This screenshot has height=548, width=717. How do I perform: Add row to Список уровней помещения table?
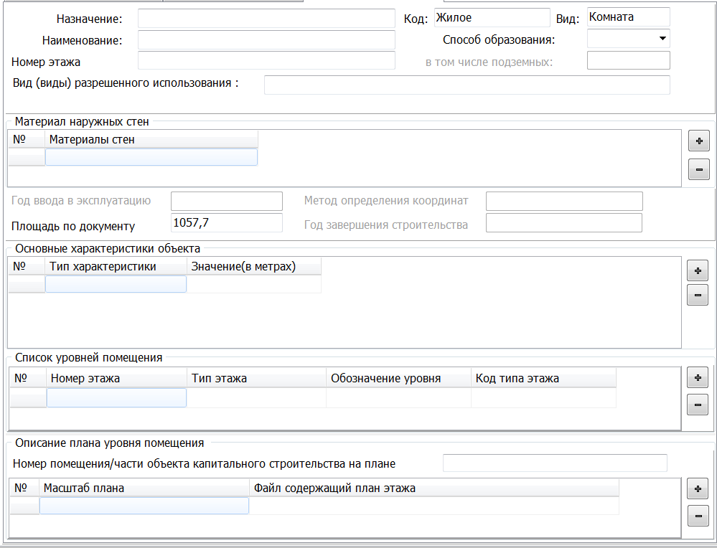[697, 377]
